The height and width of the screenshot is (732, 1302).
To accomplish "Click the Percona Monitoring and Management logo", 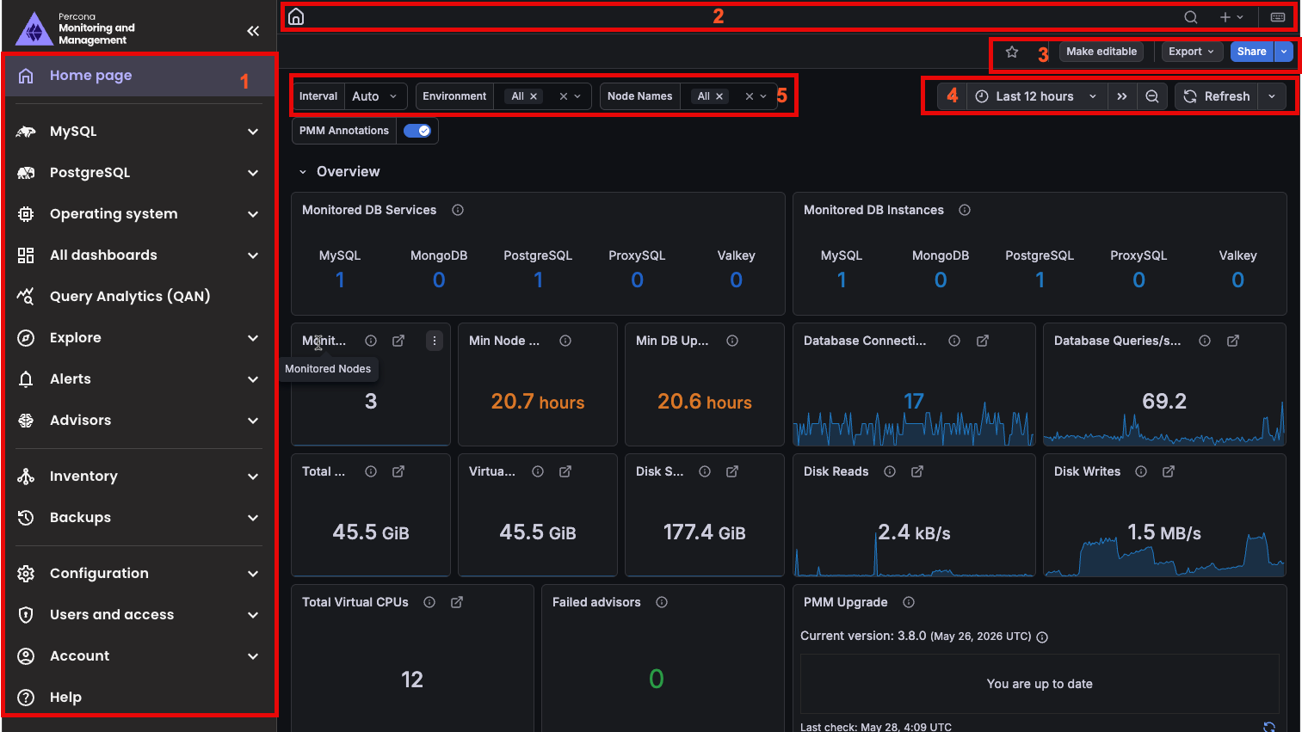I will point(76,28).
